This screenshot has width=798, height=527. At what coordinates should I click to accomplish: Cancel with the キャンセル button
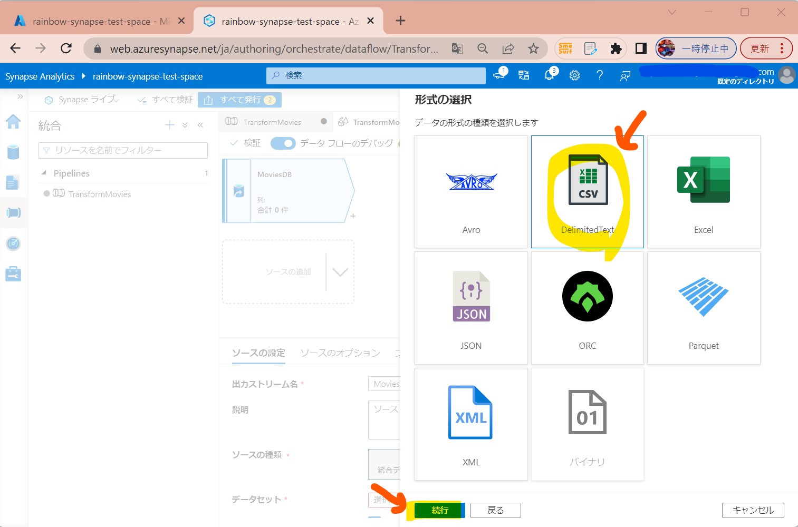coord(753,510)
